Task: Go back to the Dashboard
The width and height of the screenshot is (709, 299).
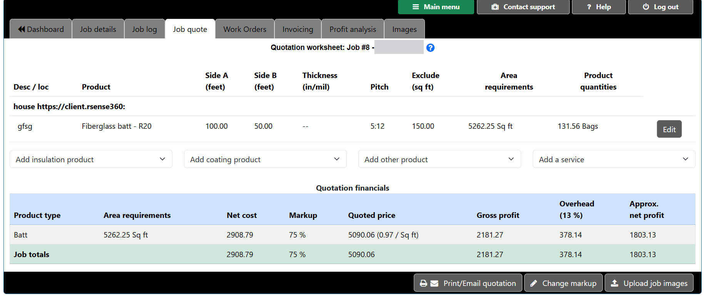Action: 41,29
